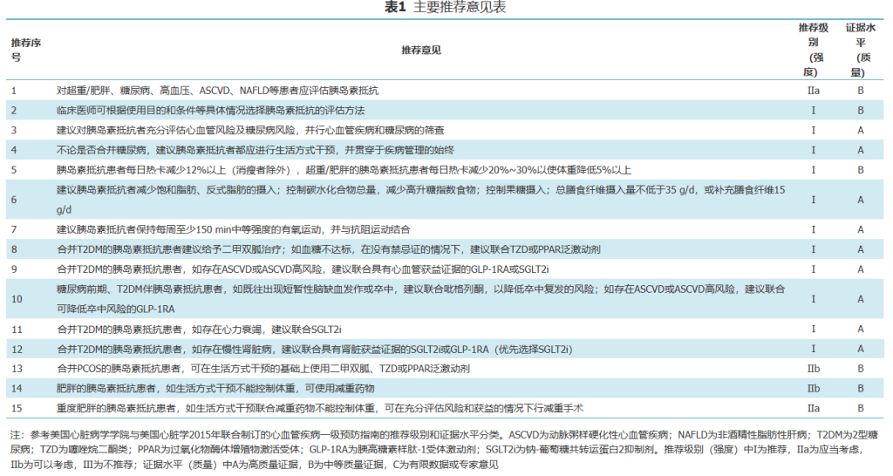Click row 12 text about 慢性肾脏病
This screenshot has width=893, height=476.
coord(314,349)
